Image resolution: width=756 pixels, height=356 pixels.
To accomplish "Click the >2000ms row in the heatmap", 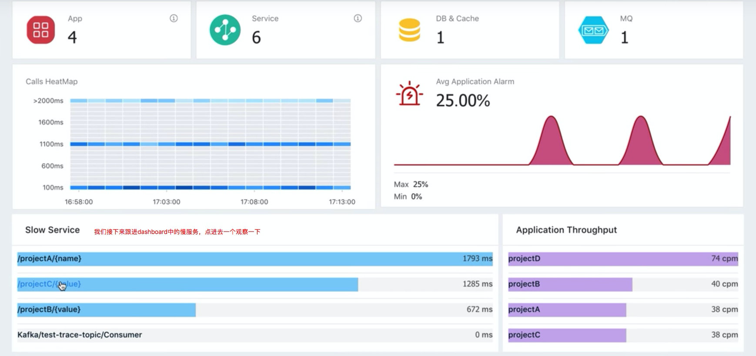I will pyautogui.click(x=210, y=101).
